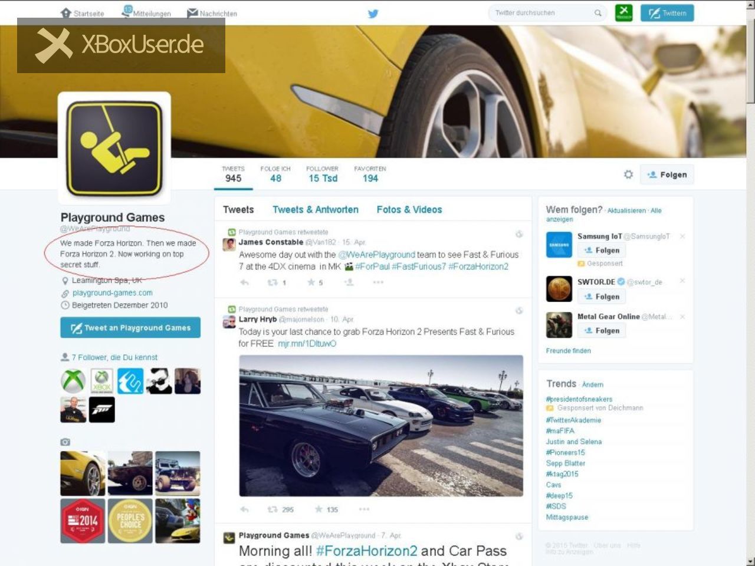This screenshot has height=566, width=755.
Task: Open #ForzaHorizon2 hashtag in James tweet
Action: [x=478, y=266]
